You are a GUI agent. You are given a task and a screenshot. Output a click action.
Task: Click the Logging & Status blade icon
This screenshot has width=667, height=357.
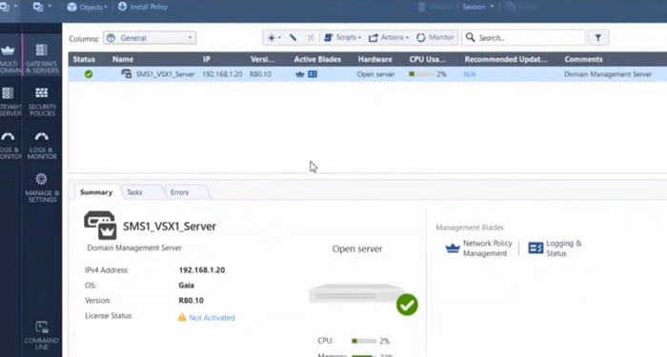536,248
